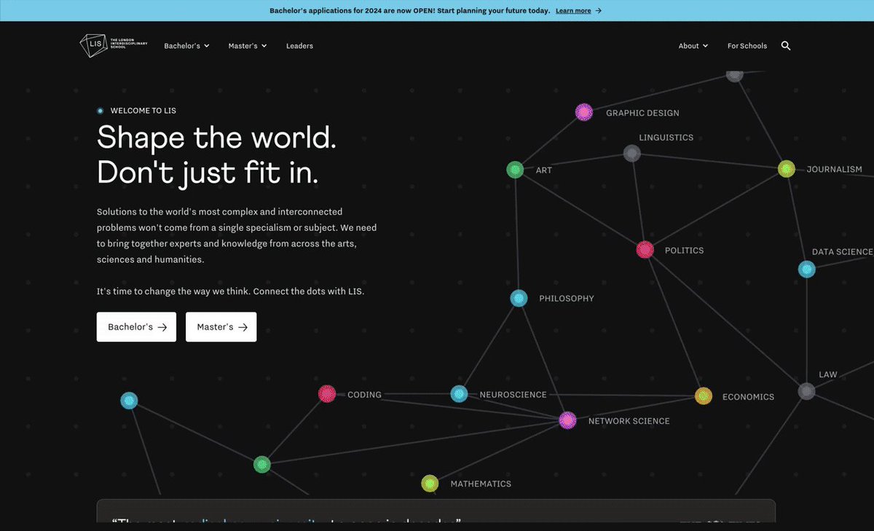Expand the Master's navigation dropdown
Image resolution: width=874 pixels, height=531 pixels.
(x=248, y=46)
